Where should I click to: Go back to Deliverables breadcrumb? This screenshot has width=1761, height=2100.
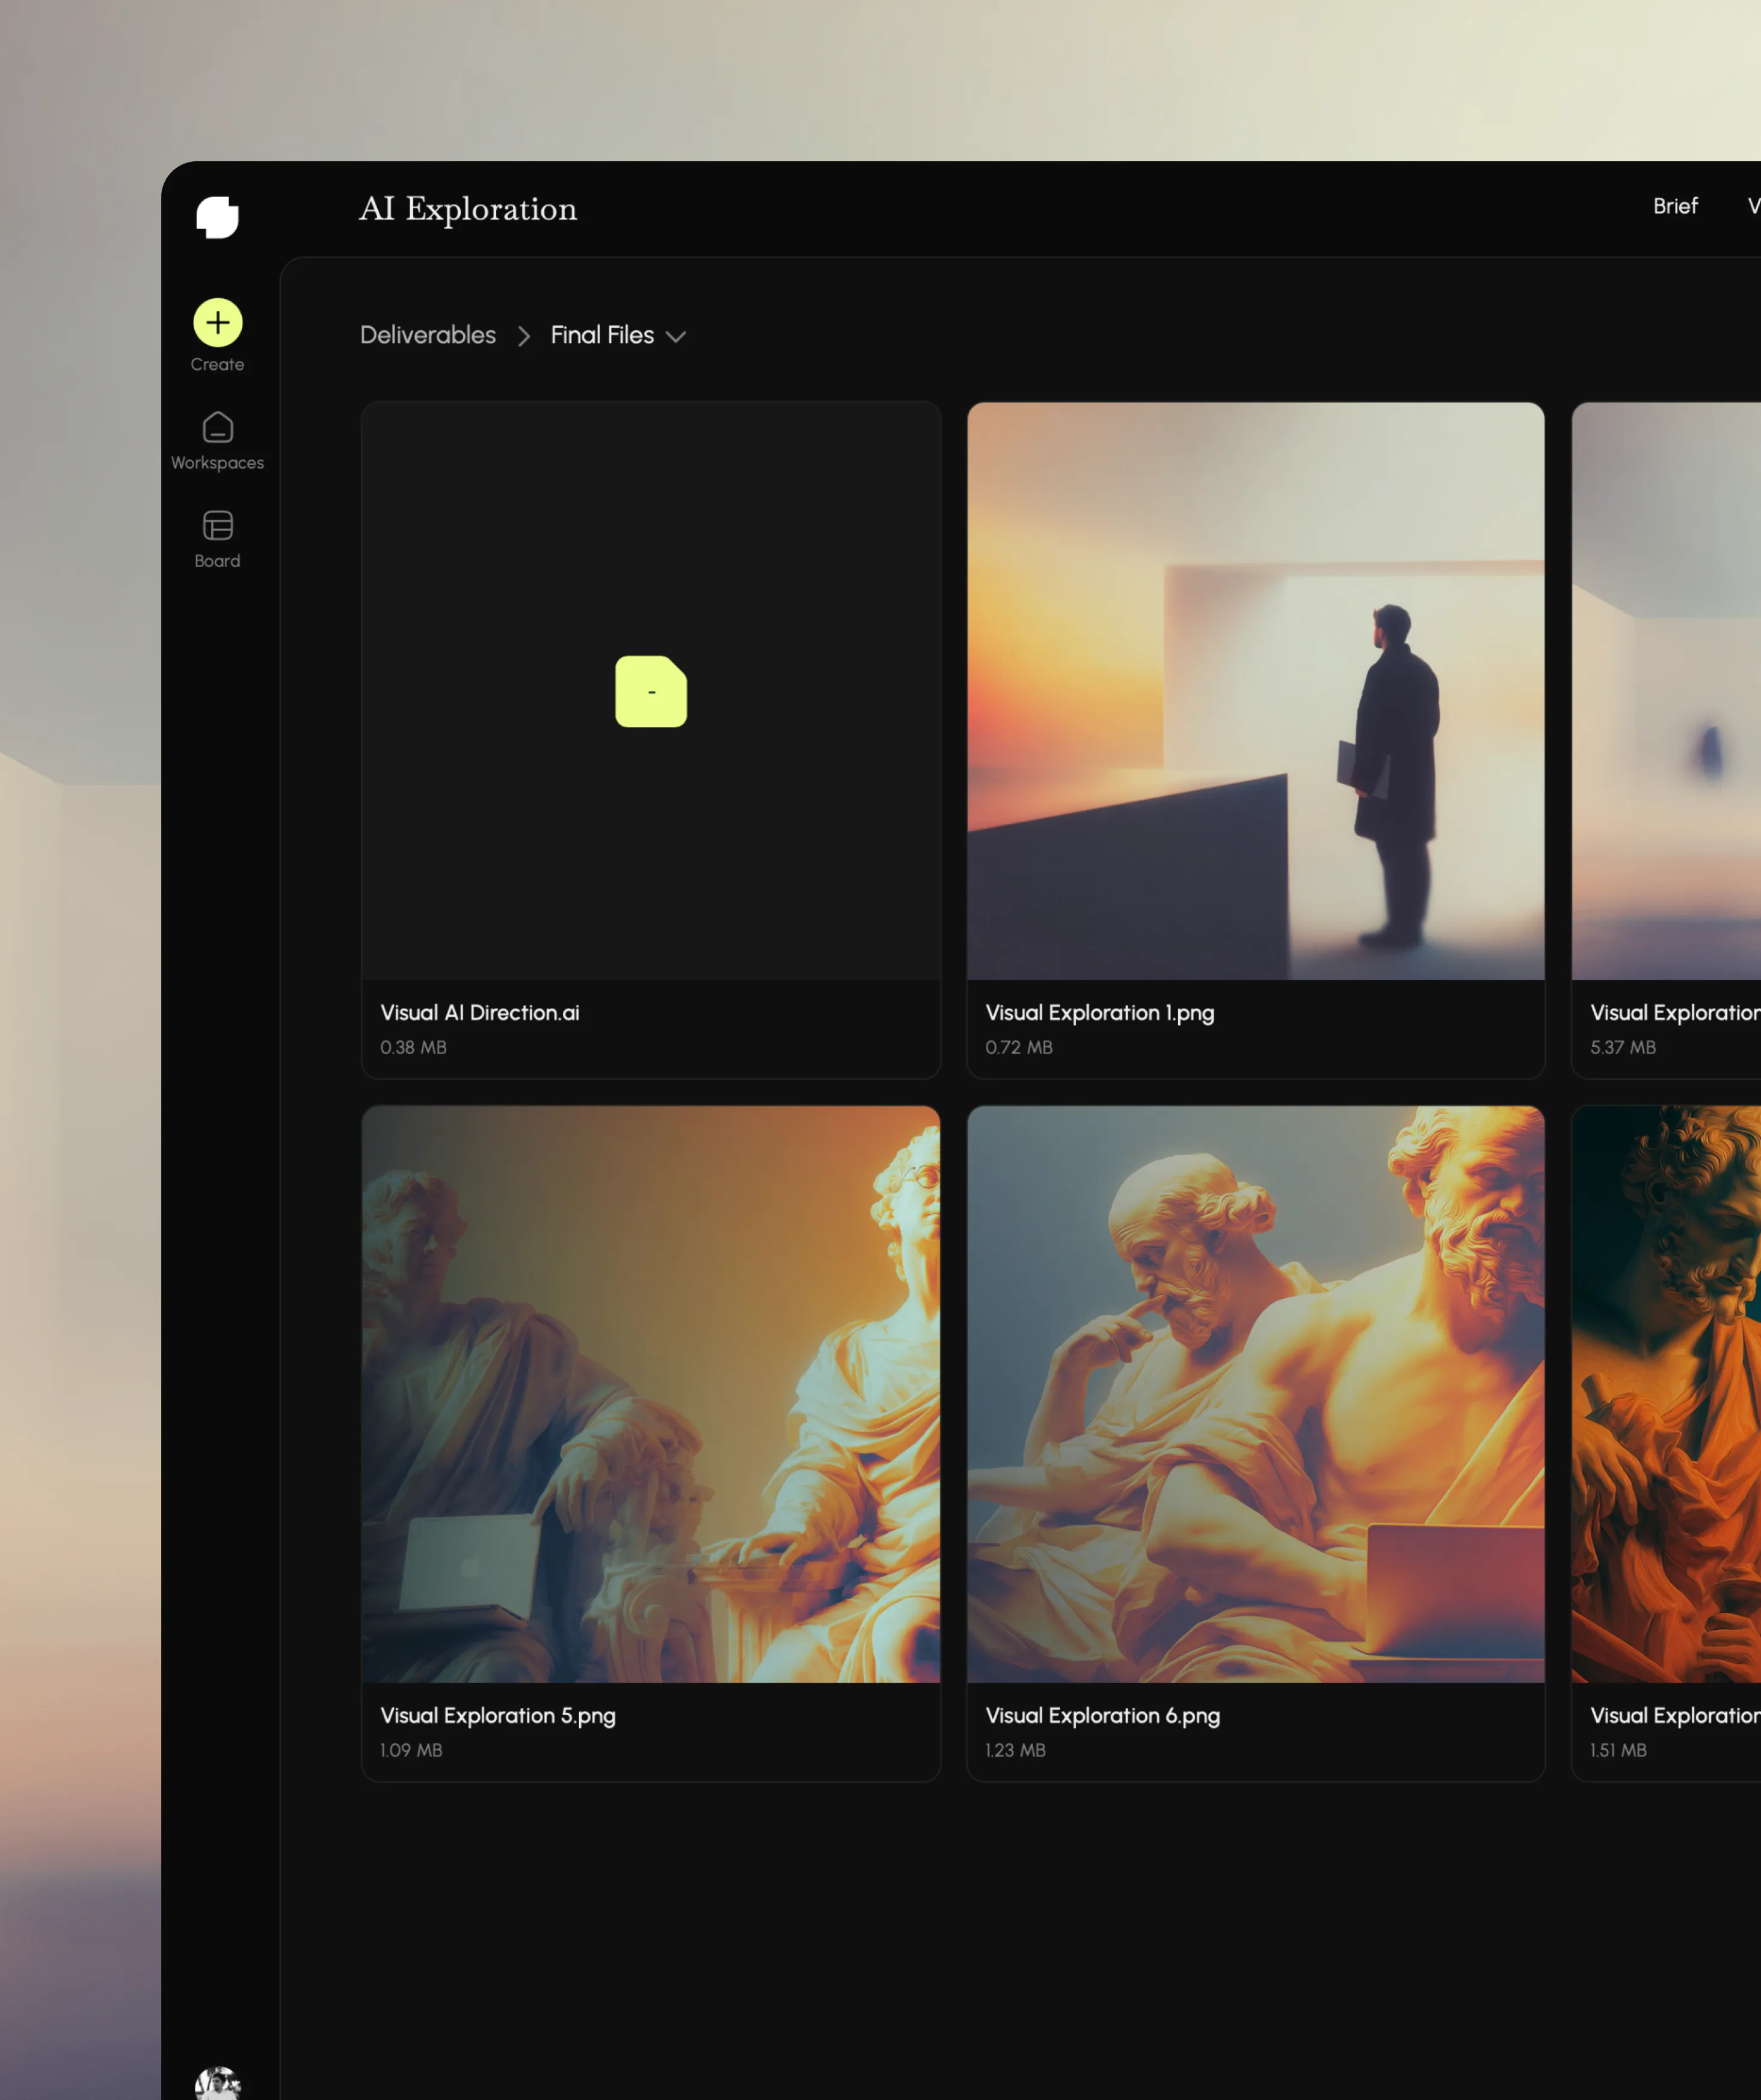pos(427,335)
